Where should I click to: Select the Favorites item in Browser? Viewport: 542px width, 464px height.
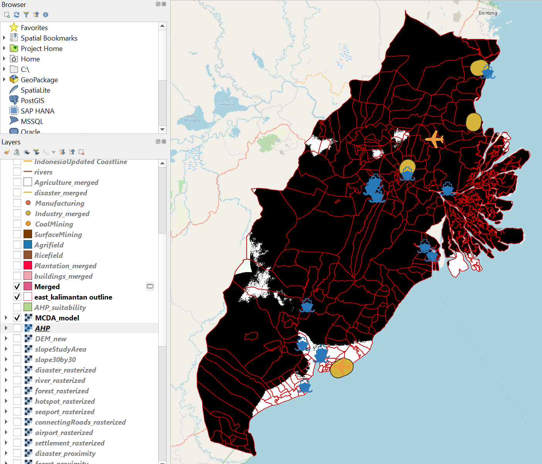pos(34,27)
